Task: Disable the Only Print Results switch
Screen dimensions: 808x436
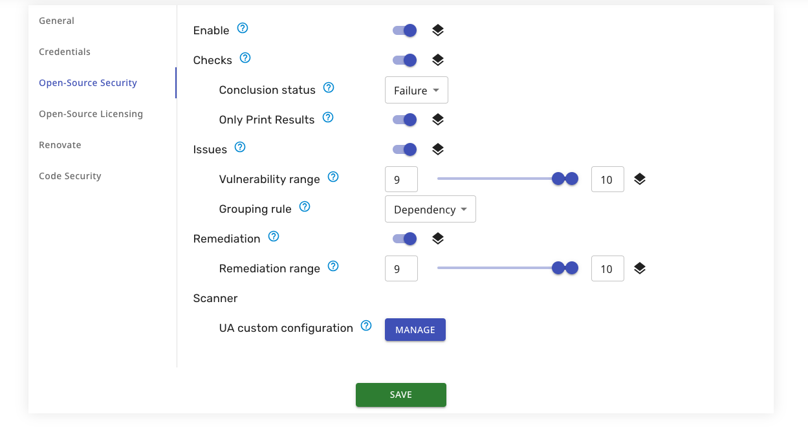Action: coord(404,120)
